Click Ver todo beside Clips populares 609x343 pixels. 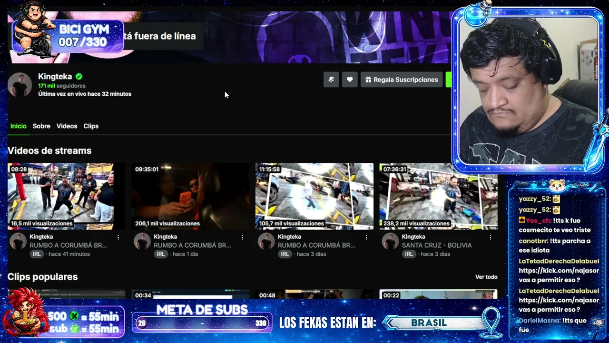pyautogui.click(x=486, y=277)
